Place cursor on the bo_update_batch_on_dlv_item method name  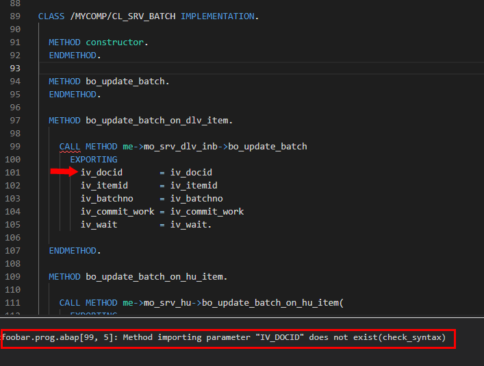tap(157, 120)
